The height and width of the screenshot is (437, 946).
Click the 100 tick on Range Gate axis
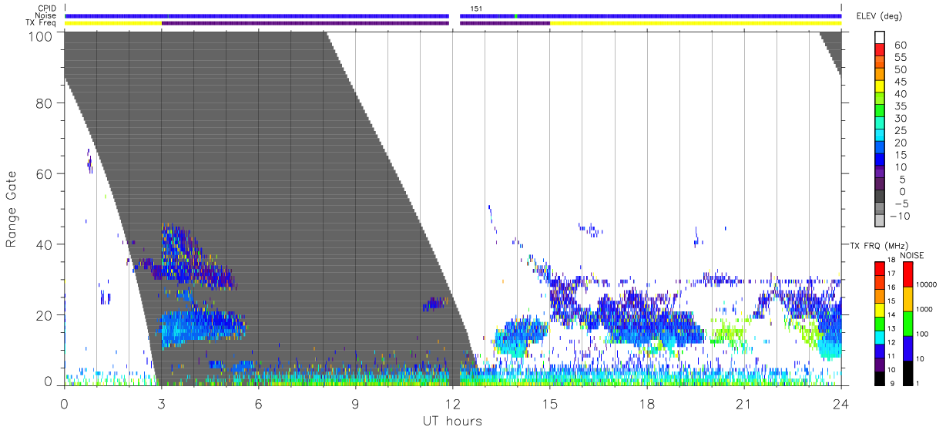pyautogui.click(x=41, y=36)
